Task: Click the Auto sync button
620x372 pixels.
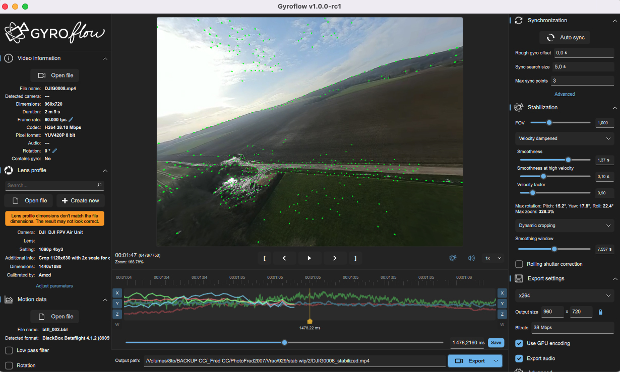Action: pos(565,38)
